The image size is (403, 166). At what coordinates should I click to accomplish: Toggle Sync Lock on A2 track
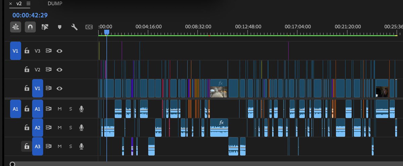pos(49,128)
